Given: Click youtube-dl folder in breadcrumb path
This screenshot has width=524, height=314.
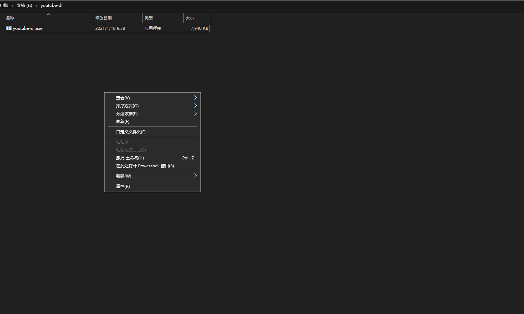Looking at the screenshot, I should pos(51,5).
